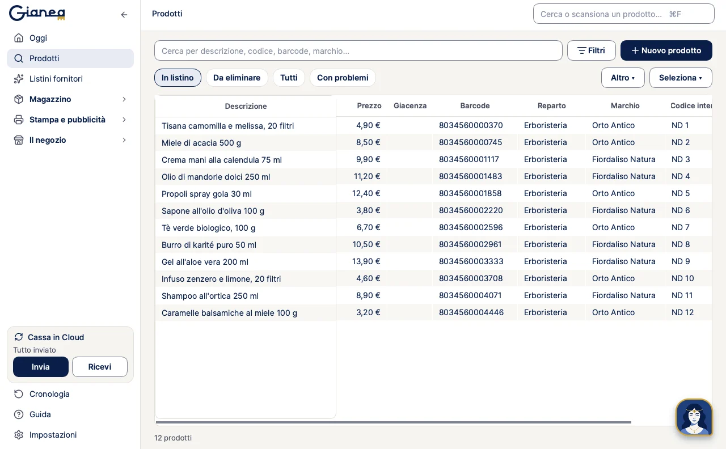Open Cronologia history icon

click(19, 394)
